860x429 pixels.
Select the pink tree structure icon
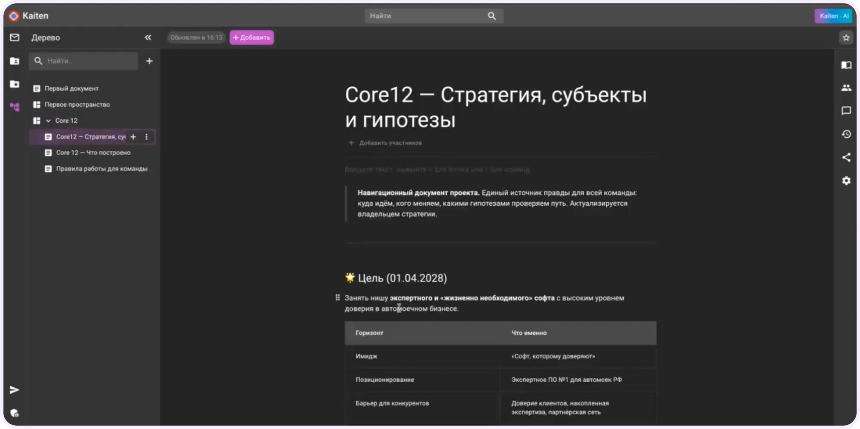[x=15, y=107]
